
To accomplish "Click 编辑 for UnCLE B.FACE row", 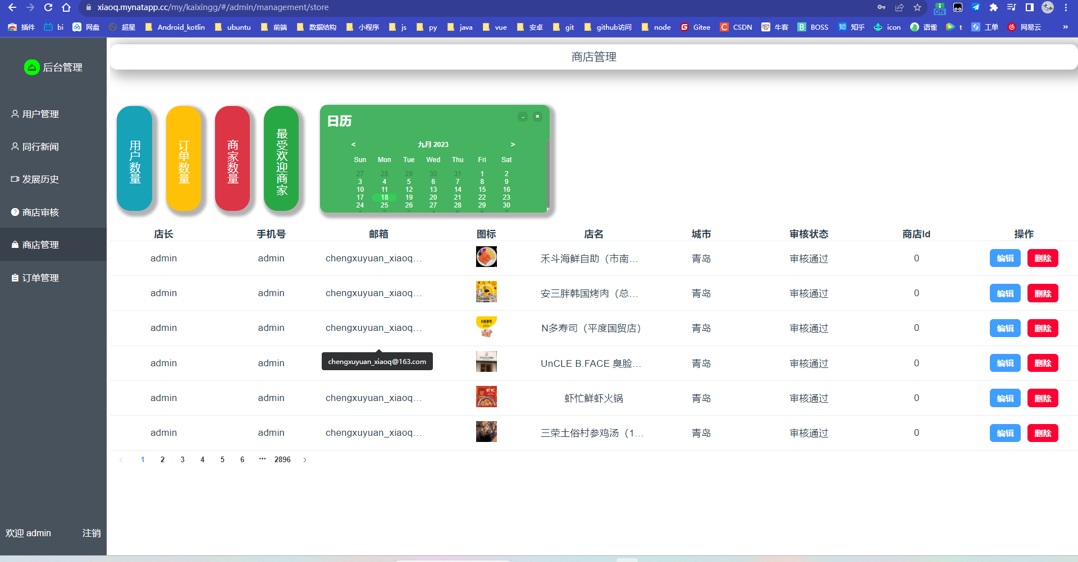I will [x=1005, y=363].
